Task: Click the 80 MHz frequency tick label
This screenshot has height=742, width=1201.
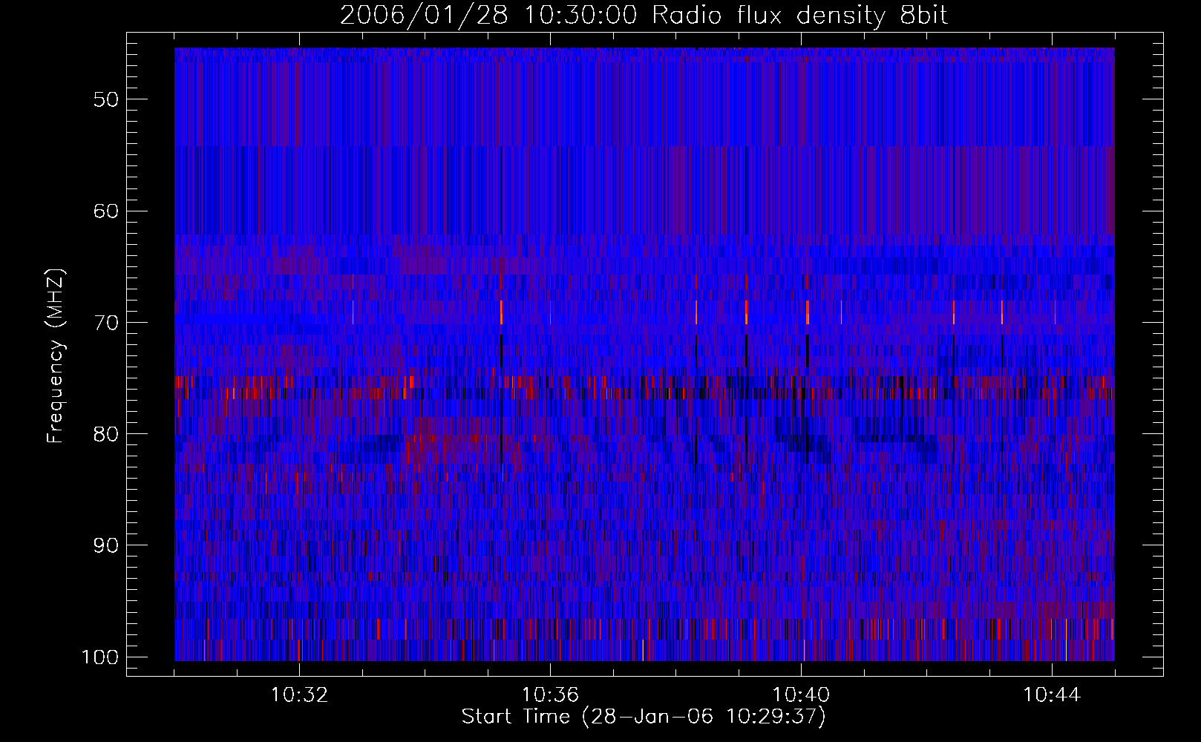Action: tap(105, 434)
